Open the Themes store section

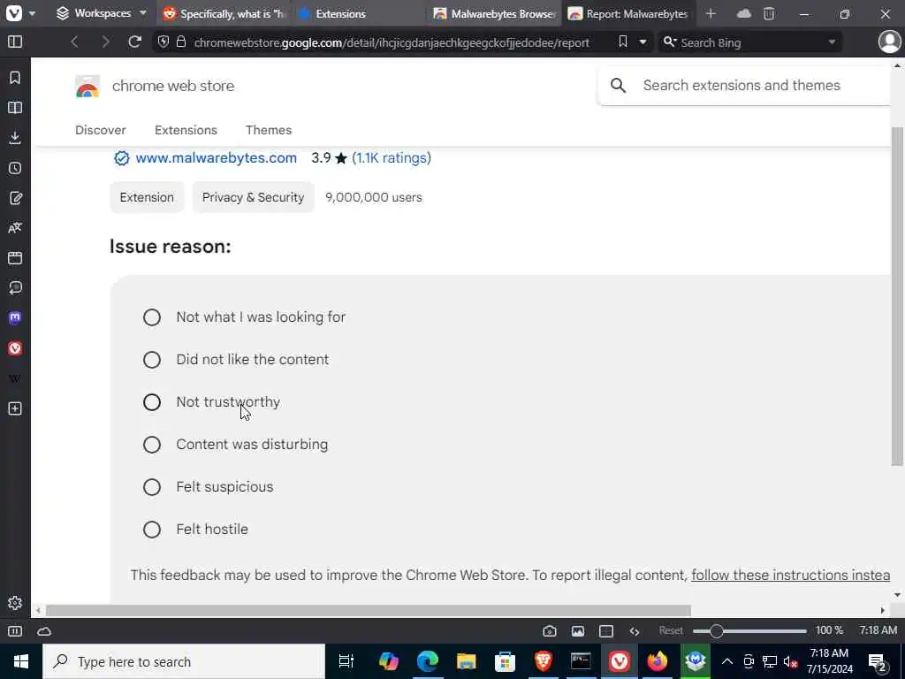coord(269,131)
